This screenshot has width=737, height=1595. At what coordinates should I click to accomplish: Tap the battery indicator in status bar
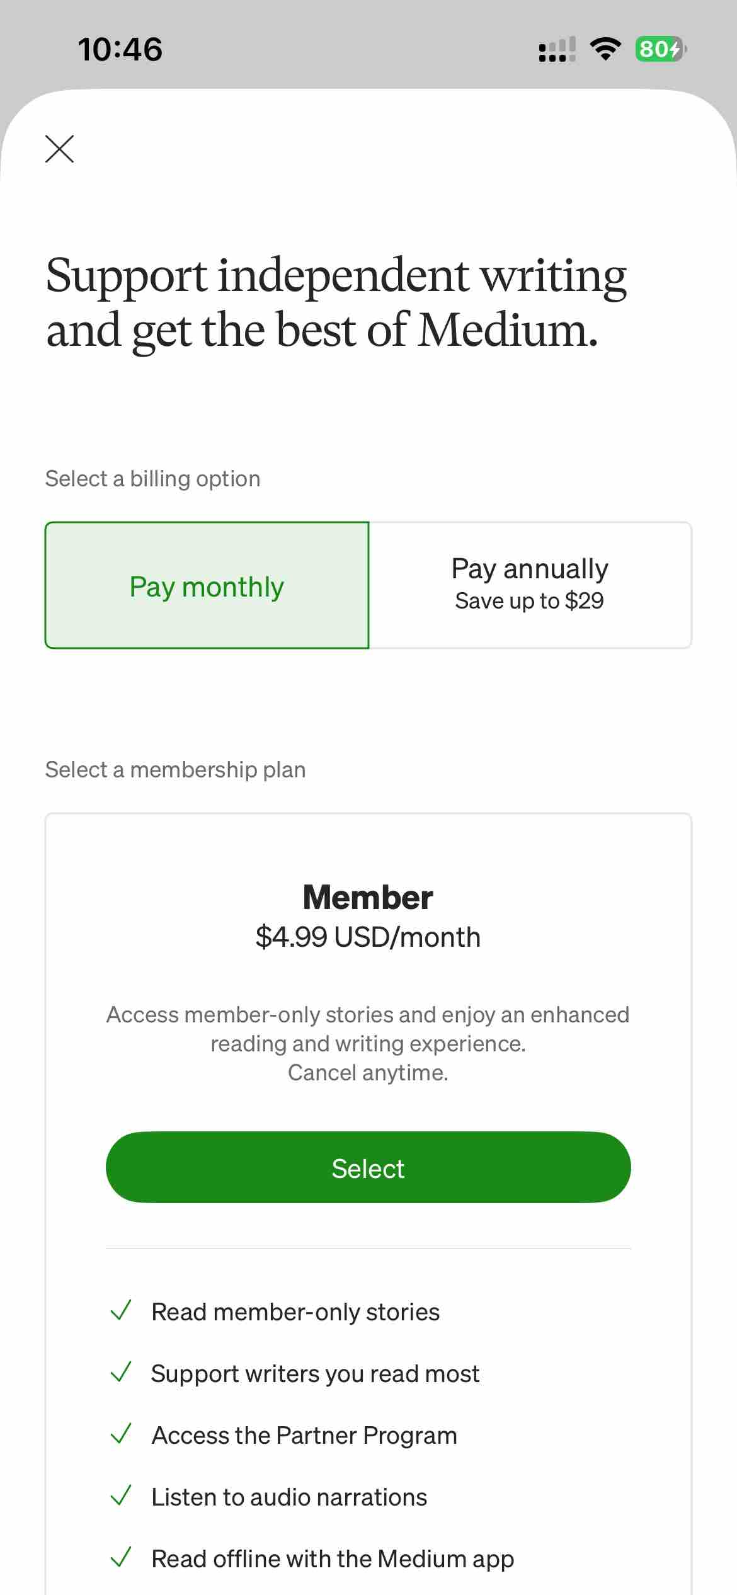pyautogui.click(x=660, y=49)
